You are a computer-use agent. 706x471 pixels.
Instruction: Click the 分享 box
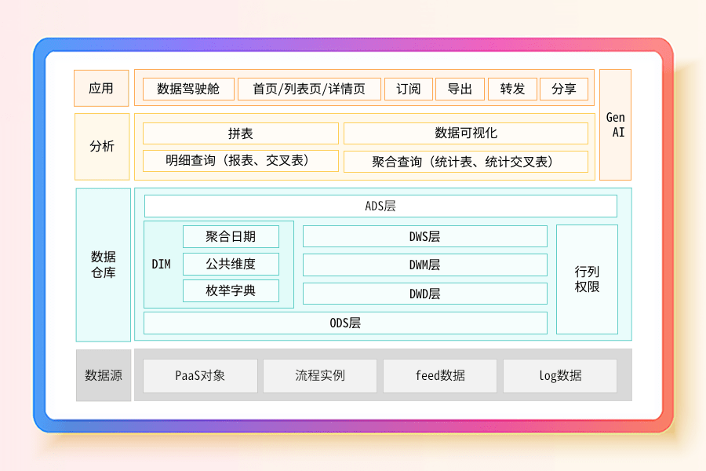(563, 89)
